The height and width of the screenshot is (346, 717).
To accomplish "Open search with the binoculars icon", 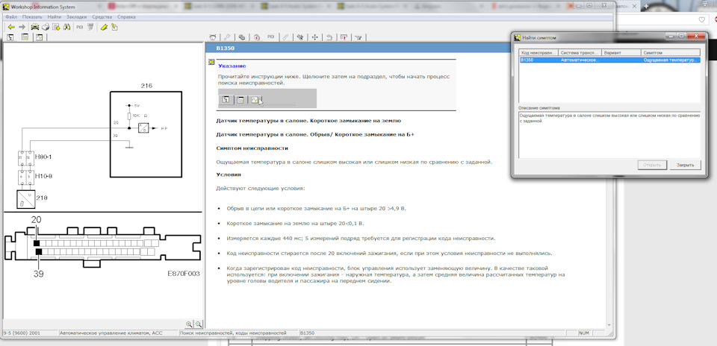I will point(66,27).
